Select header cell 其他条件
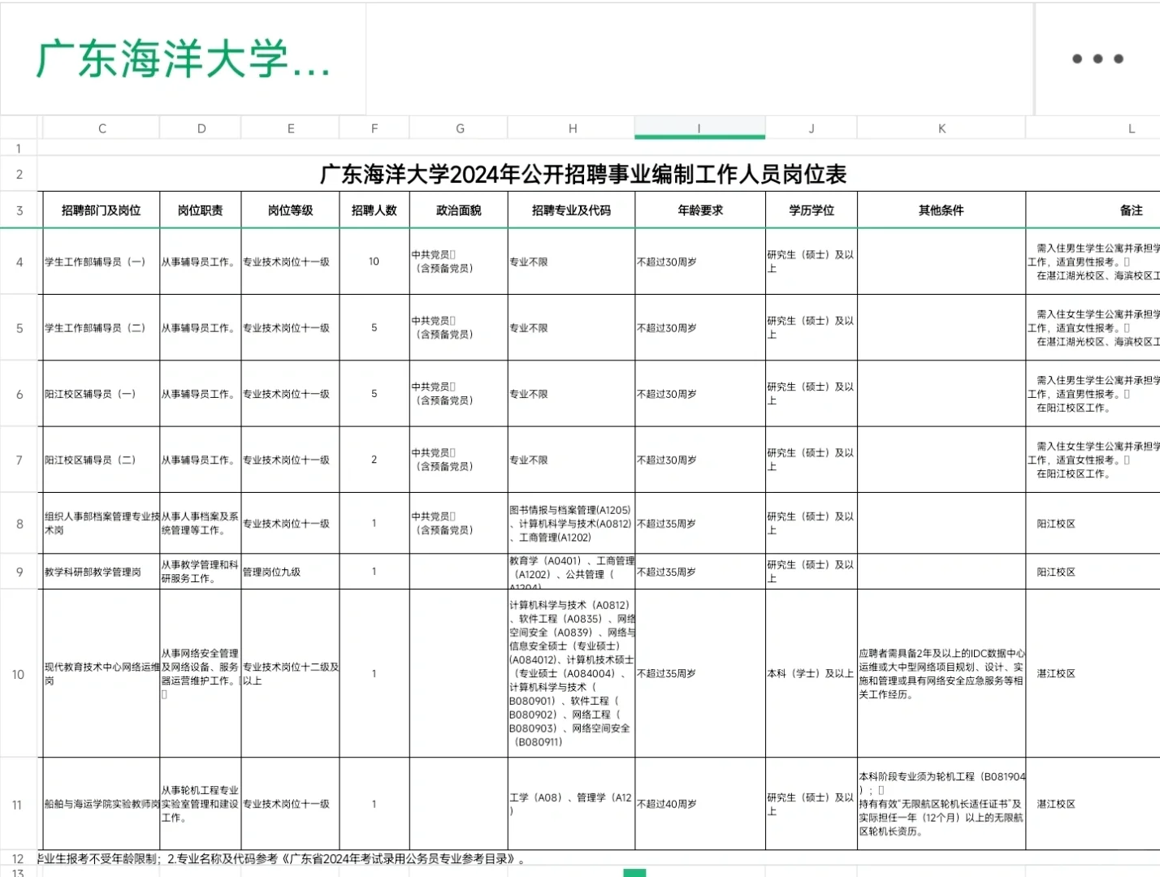The width and height of the screenshot is (1160, 877). click(941, 210)
